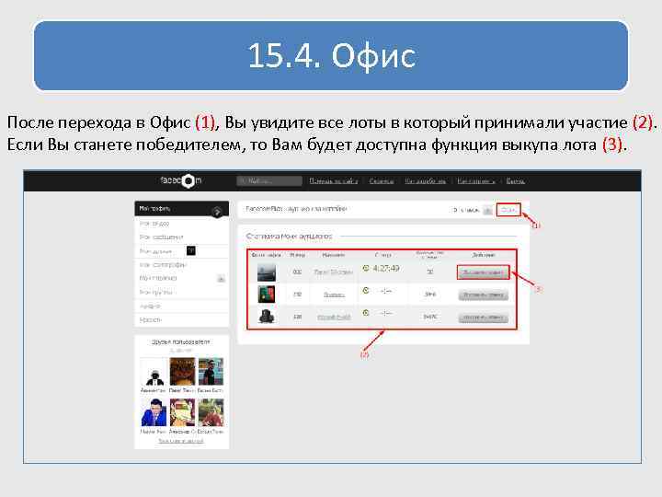The width and height of the screenshot is (662, 497).
Task: Open the black device lot thumbnail
Action: (x=267, y=316)
